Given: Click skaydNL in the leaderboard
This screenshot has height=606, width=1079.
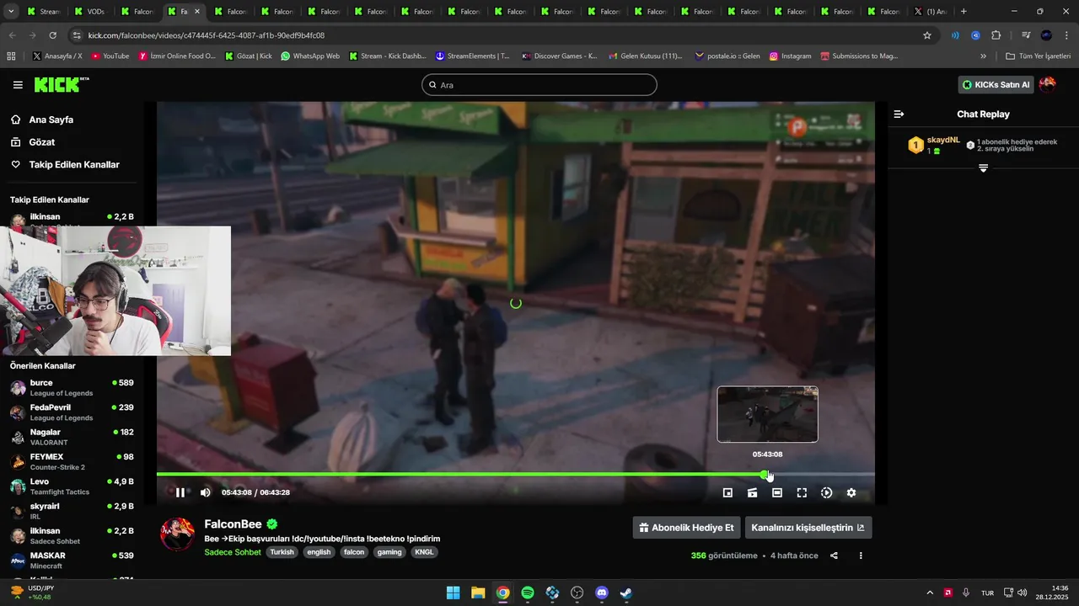Looking at the screenshot, I should click(x=943, y=140).
